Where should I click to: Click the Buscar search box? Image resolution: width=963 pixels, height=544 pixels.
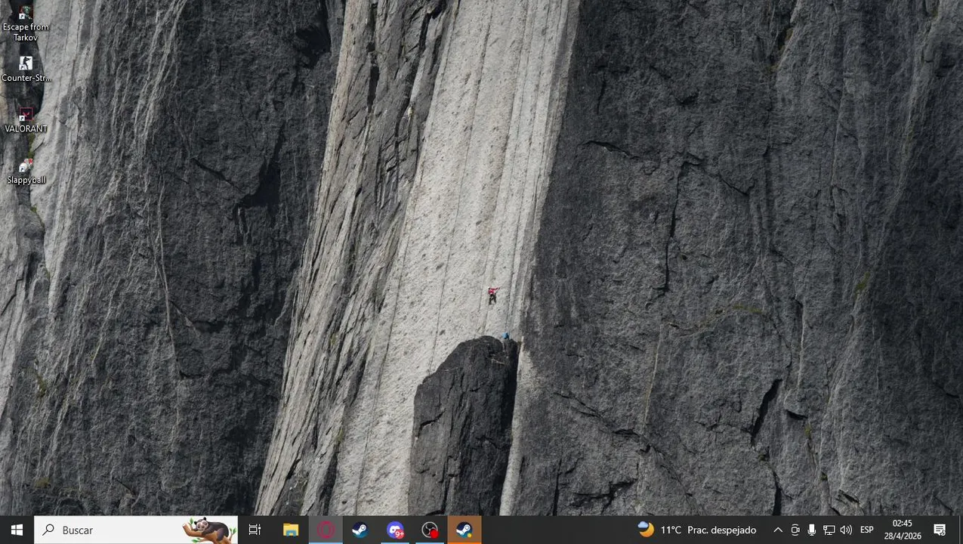[x=136, y=530]
